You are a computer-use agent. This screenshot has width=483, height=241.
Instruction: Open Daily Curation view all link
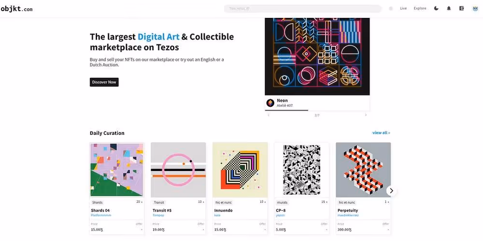[x=381, y=133]
